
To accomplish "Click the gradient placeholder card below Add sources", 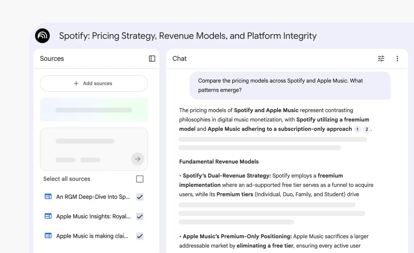I will click(94, 110).
